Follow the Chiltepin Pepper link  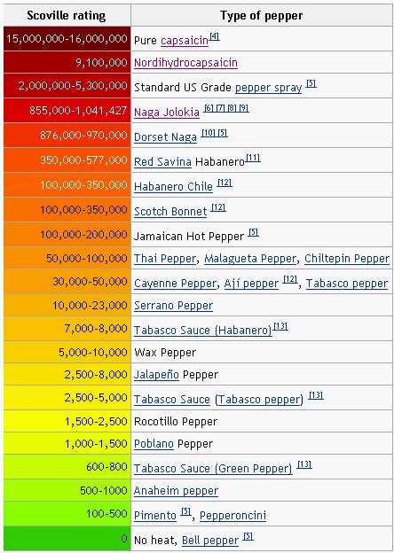point(347,259)
